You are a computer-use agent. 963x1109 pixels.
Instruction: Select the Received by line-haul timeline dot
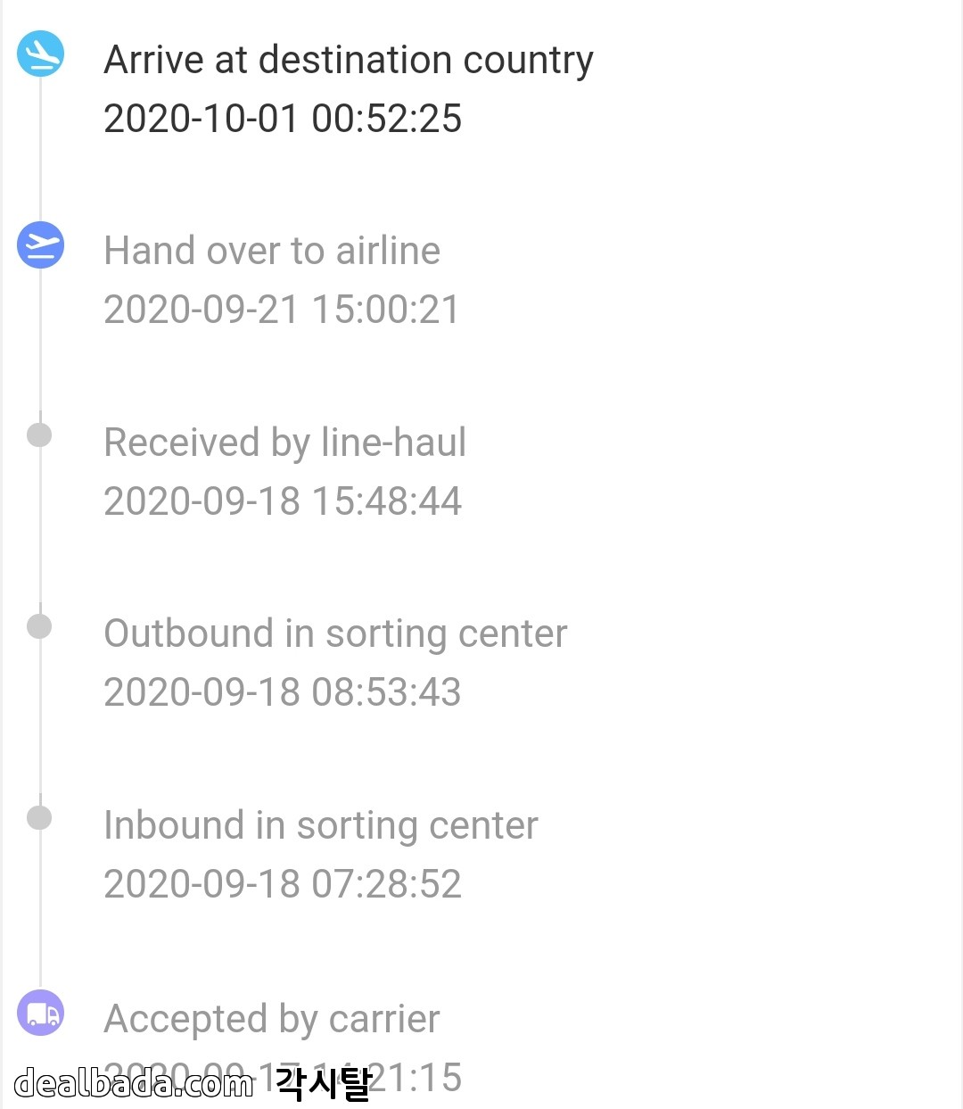tap(39, 435)
